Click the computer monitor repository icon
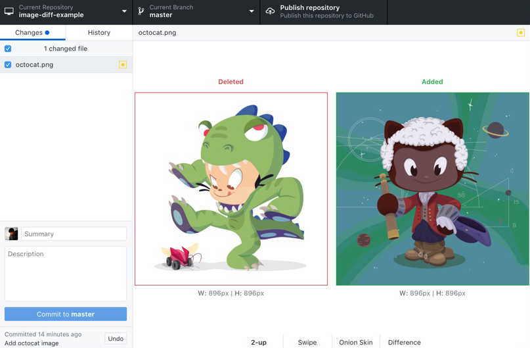Image resolution: width=530 pixels, height=348 pixels. pyautogui.click(x=9, y=11)
